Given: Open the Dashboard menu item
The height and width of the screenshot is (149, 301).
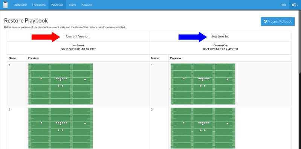Looking at the screenshot, I should pos(20,5).
